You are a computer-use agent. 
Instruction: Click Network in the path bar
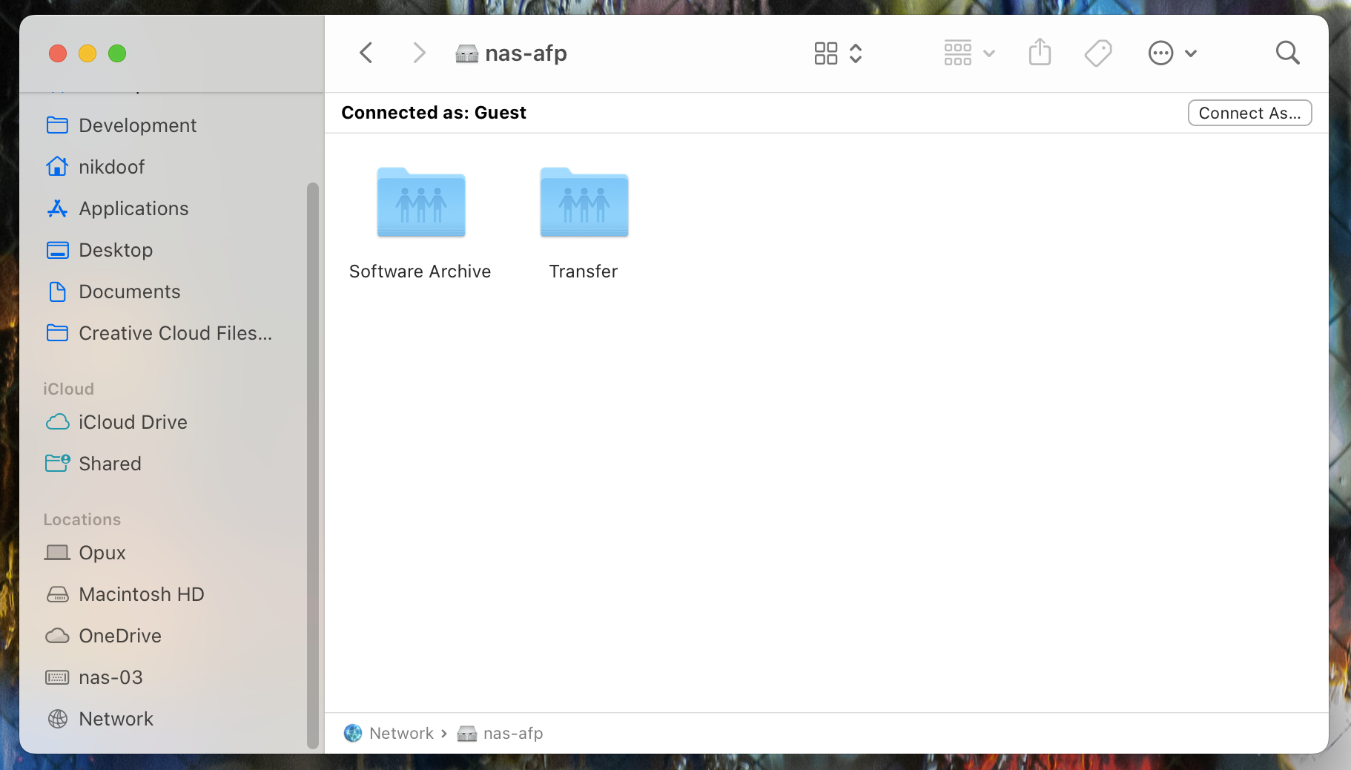[400, 734]
